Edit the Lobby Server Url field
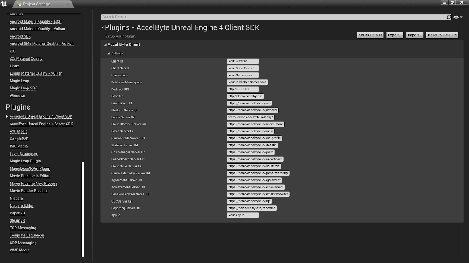Viewport: 469px width, 263px height. coord(251,117)
